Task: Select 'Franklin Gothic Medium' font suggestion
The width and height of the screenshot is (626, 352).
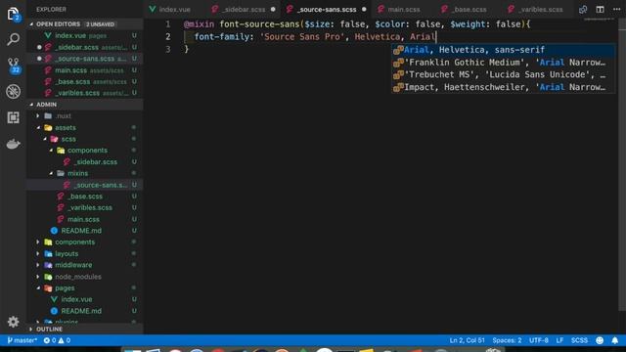Action: tap(503, 63)
